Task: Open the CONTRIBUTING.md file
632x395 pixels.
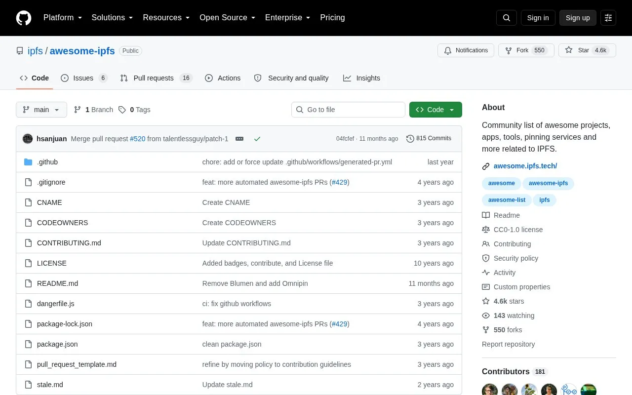Action: pos(69,243)
